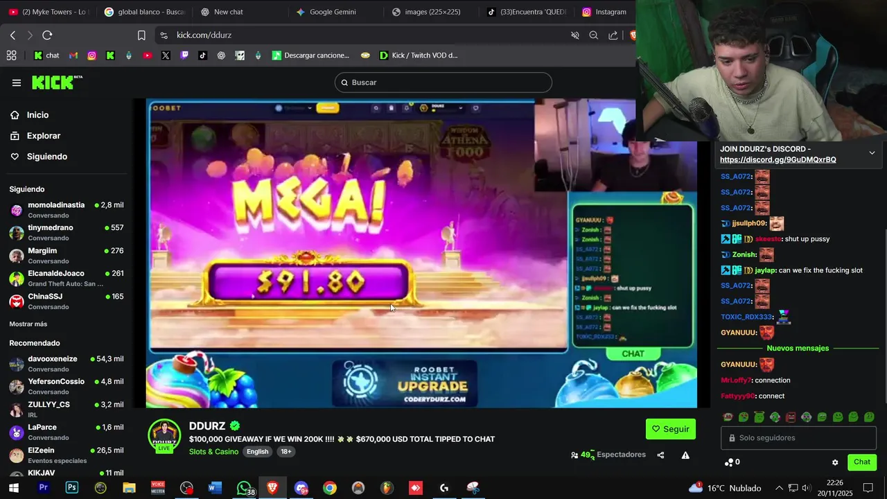The height and width of the screenshot is (499, 887).
Task: Click the green Chat send button
Action: (x=862, y=462)
